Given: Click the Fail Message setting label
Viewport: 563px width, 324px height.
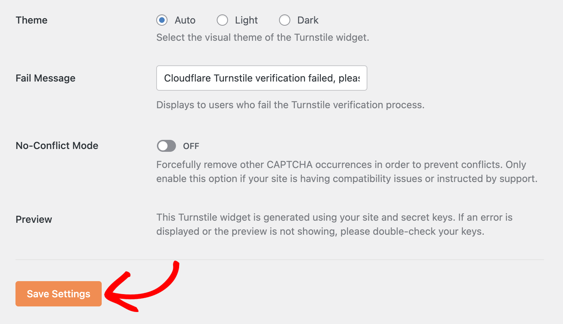Looking at the screenshot, I should pyautogui.click(x=45, y=78).
